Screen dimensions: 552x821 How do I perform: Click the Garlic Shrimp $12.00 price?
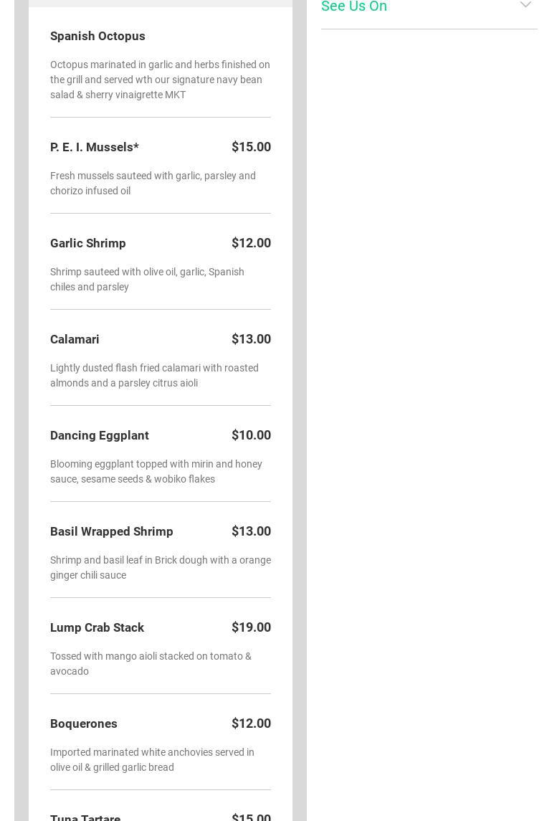coord(251,243)
